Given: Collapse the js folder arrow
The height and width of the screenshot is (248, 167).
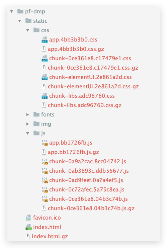Looking at the screenshot, I should [28, 133].
